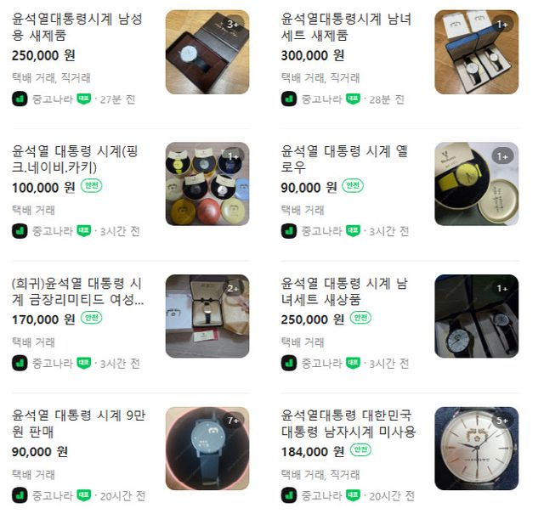Click green 대표 badge on 300,000 won listing
The width and height of the screenshot is (544, 514).
coord(354,99)
